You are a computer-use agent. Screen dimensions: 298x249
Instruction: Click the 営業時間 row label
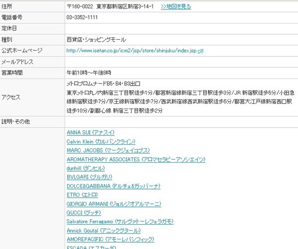click(x=12, y=73)
